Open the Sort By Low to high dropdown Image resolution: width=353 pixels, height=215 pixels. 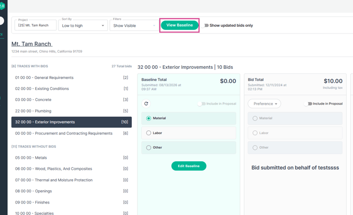[83, 26]
